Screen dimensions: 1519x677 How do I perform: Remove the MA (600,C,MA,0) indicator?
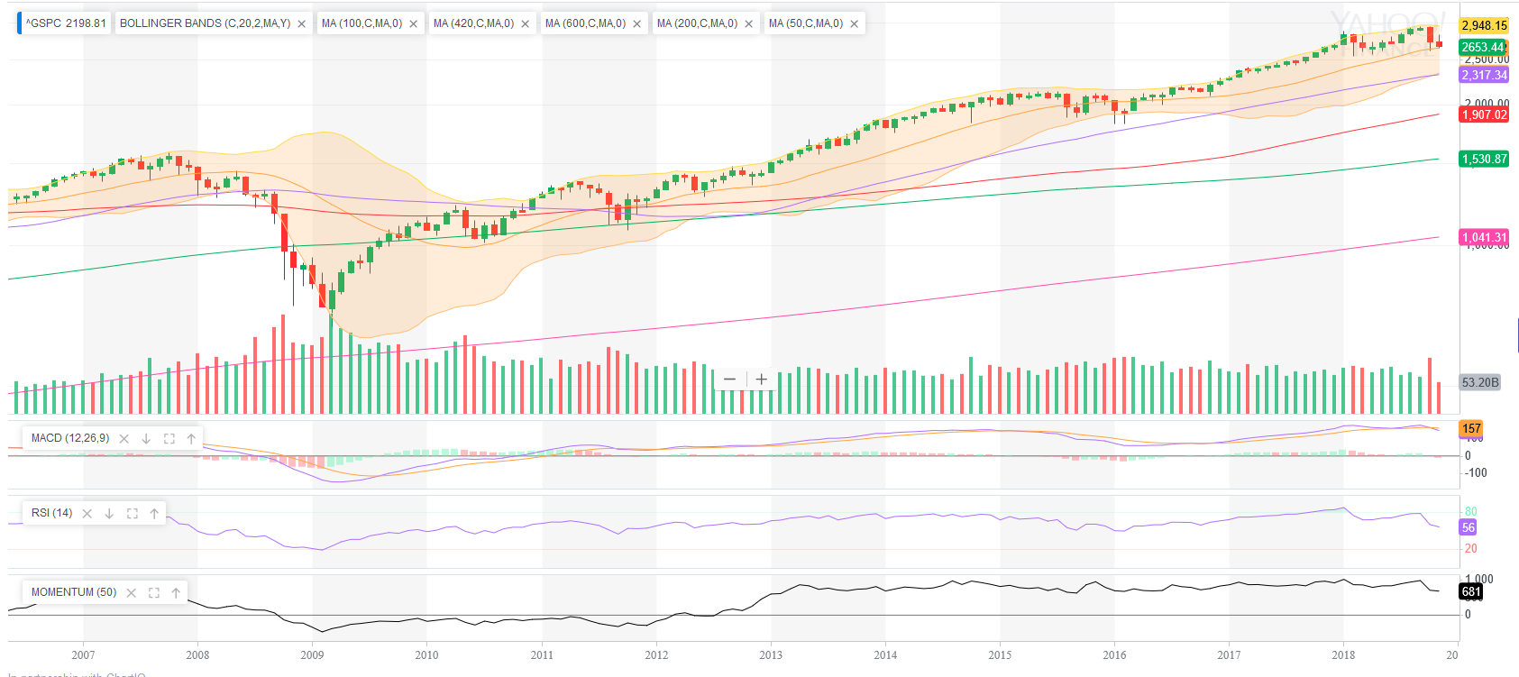pyautogui.click(x=637, y=24)
